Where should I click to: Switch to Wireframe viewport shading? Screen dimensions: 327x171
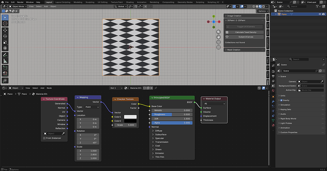pos(254,7)
